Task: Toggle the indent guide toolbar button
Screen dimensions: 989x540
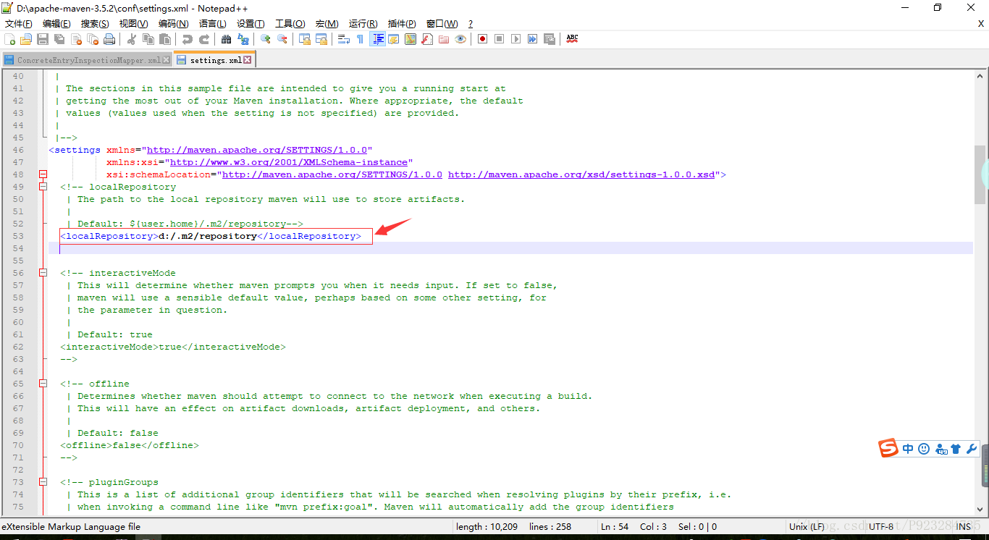Action: pos(377,39)
